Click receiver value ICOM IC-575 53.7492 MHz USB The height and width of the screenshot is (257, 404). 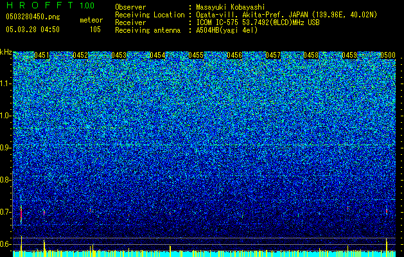click(x=258, y=22)
